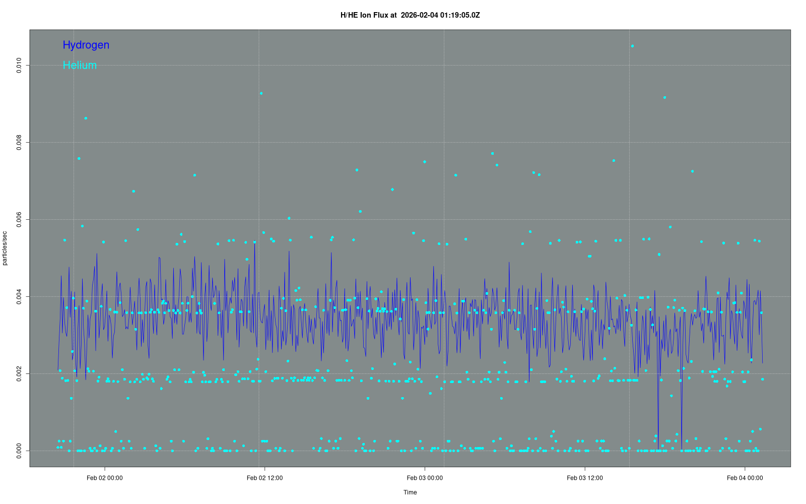Click first hydrogen drop to zero after Feb 03 12:00

(x=658, y=449)
